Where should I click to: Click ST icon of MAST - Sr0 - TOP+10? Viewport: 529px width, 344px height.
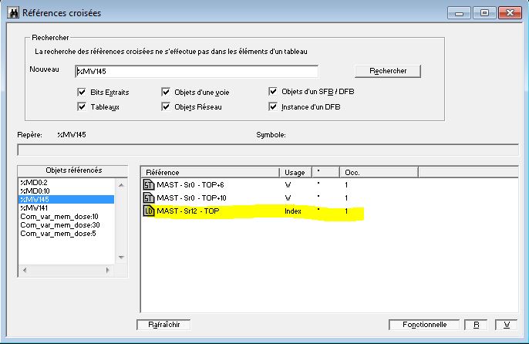coord(149,197)
